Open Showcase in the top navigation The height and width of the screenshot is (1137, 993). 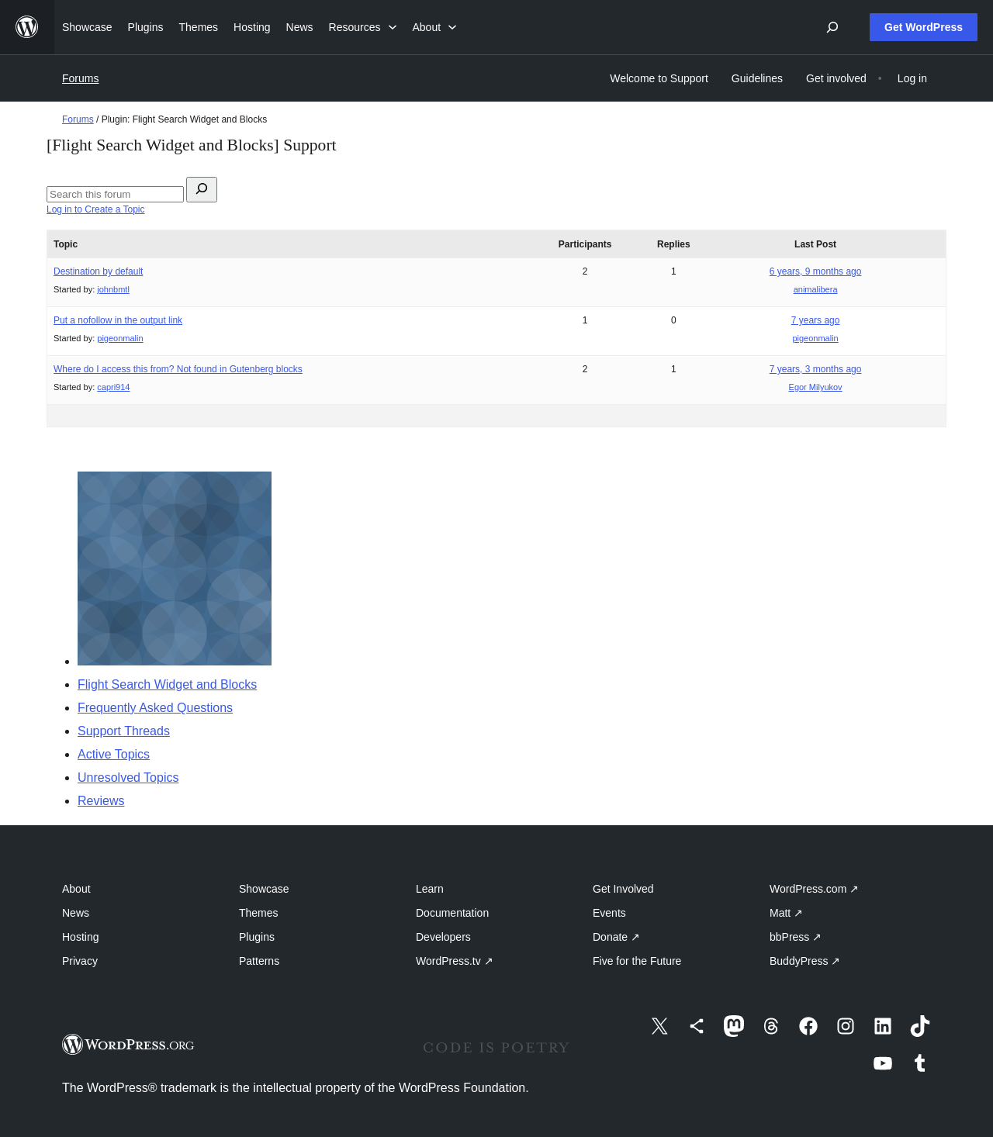coord(87,27)
